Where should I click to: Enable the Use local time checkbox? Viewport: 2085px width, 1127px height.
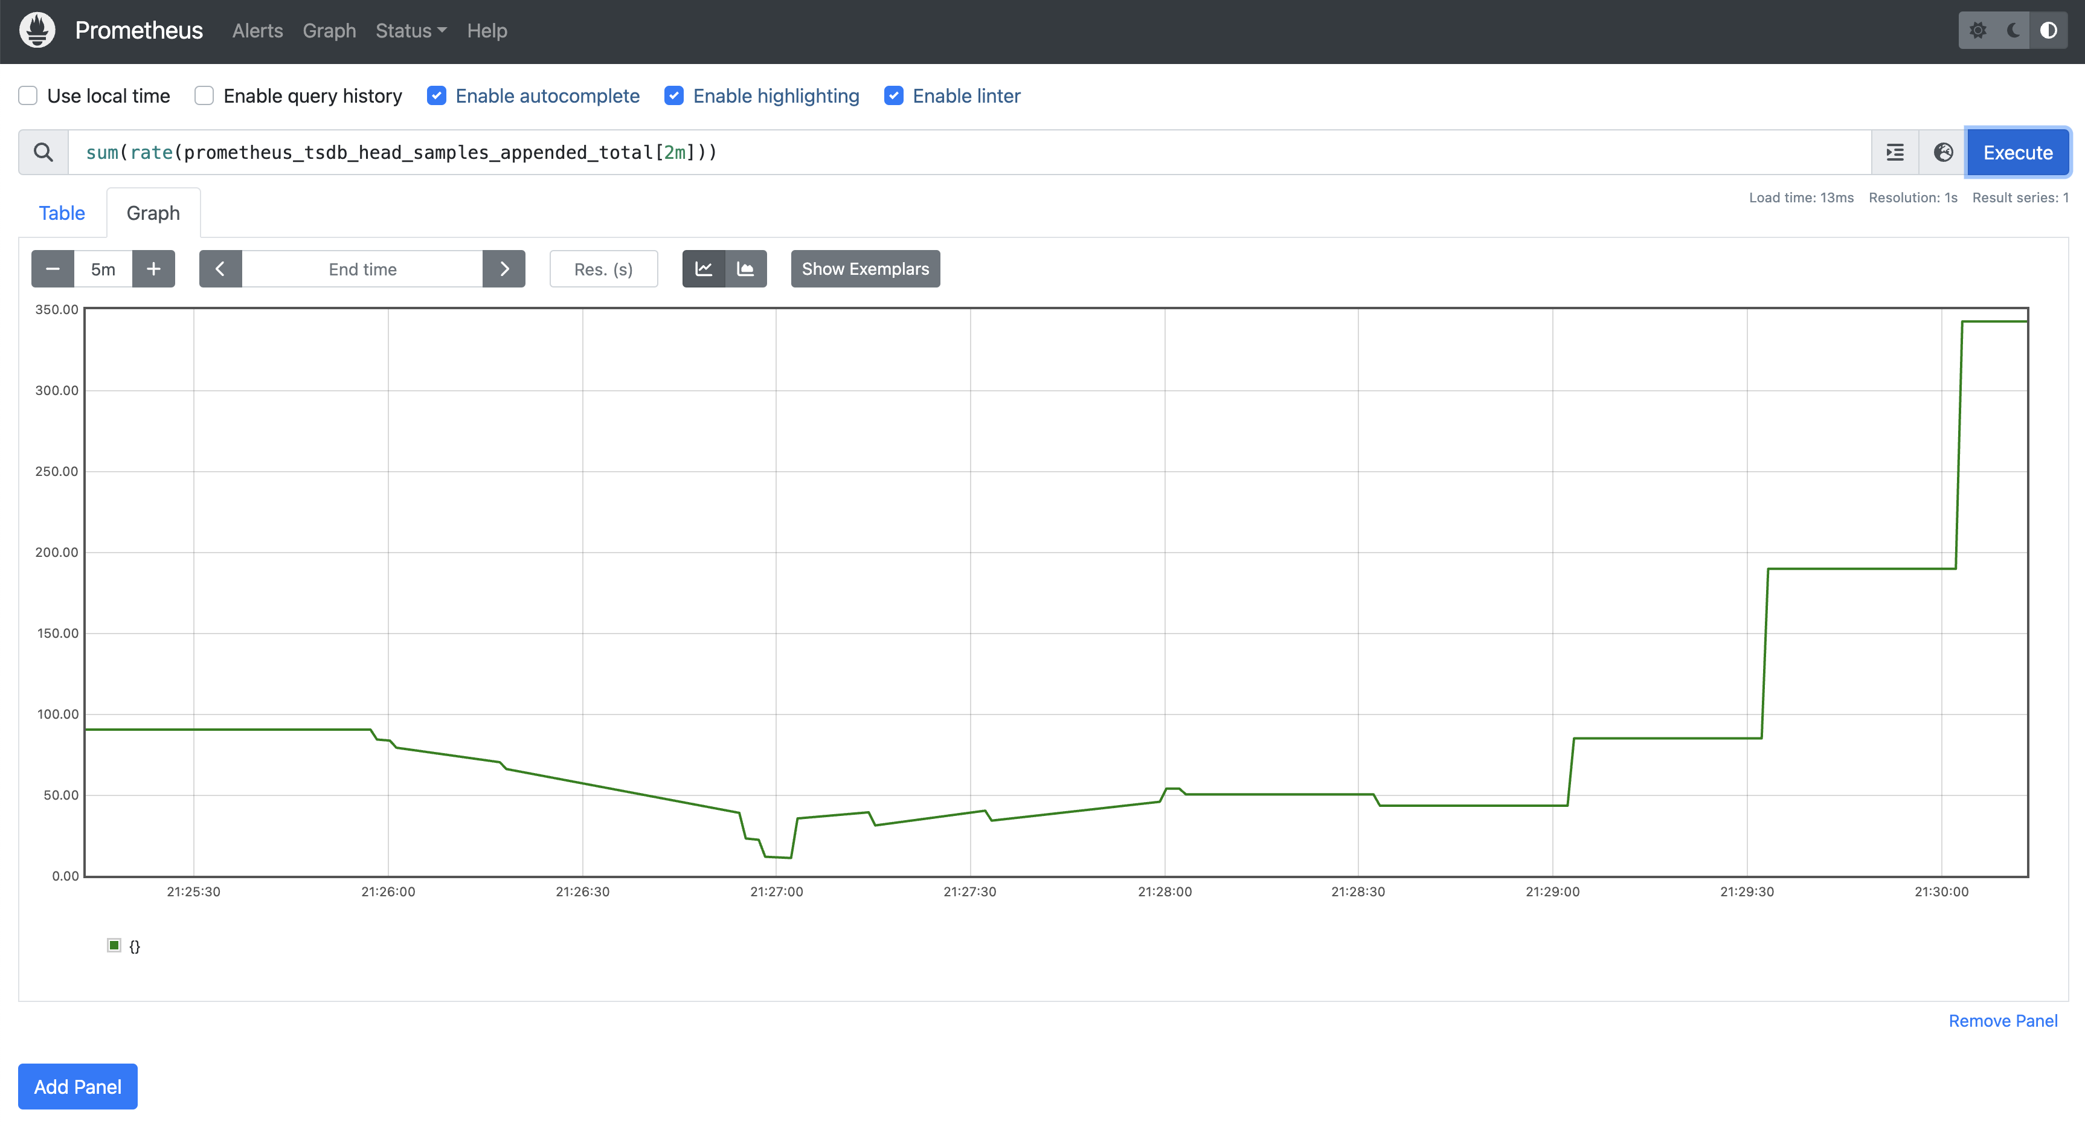click(28, 95)
